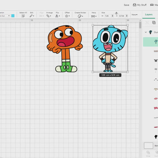Collapse the Gumball group in Layers
The height and width of the screenshot is (158, 158).
pos(146,32)
